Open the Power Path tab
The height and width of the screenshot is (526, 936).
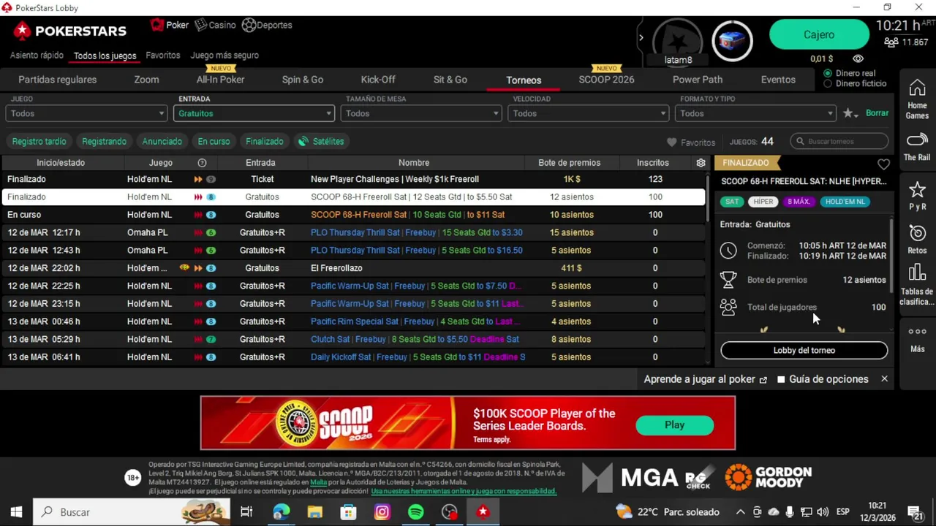tap(698, 80)
